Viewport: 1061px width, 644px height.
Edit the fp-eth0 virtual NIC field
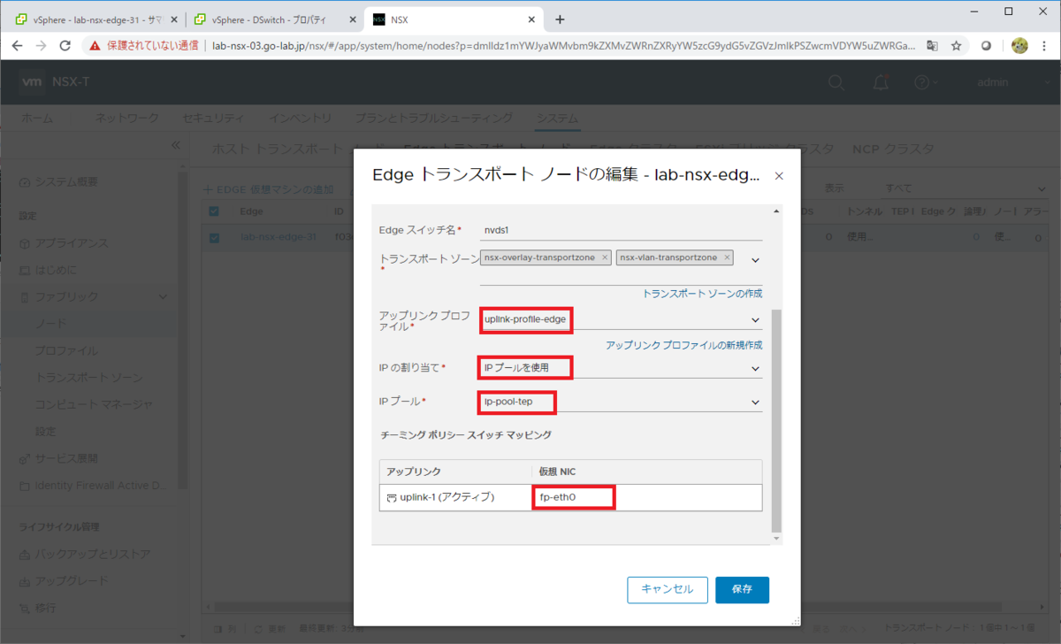[573, 497]
